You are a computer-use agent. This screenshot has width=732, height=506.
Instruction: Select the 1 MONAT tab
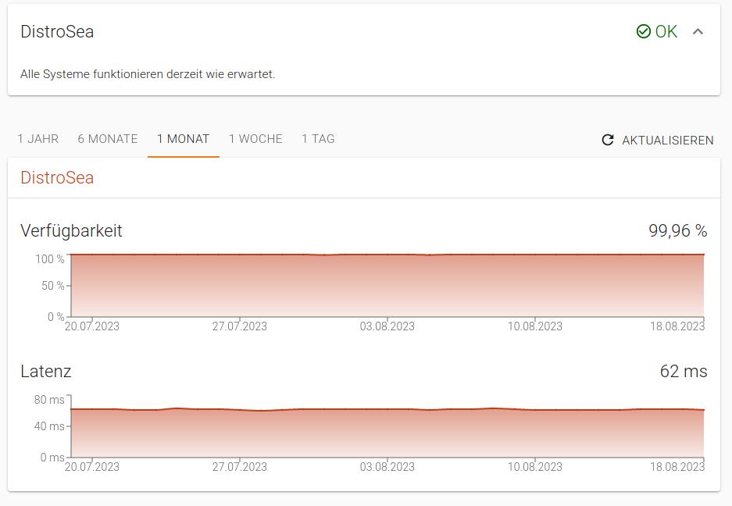tap(183, 139)
